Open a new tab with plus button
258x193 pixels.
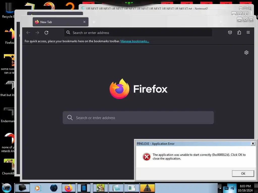(94, 22)
